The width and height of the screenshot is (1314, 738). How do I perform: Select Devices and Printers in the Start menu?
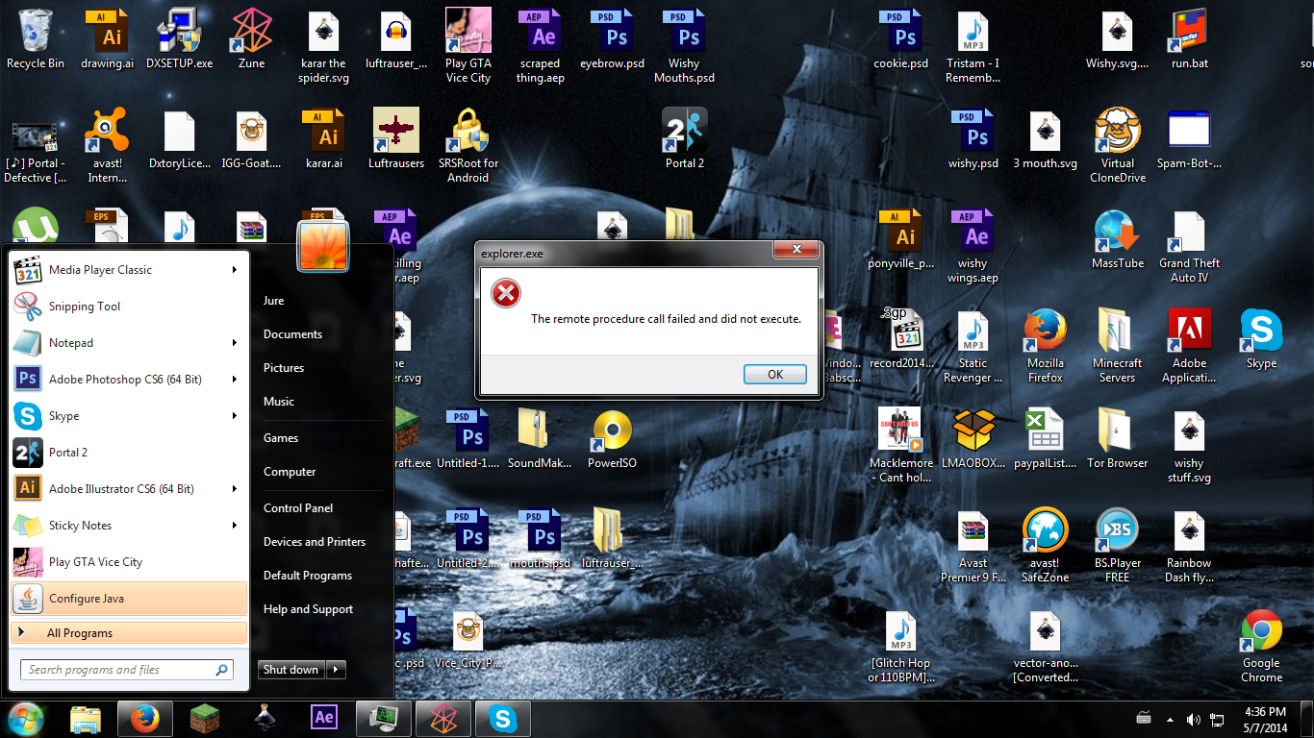(315, 542)
